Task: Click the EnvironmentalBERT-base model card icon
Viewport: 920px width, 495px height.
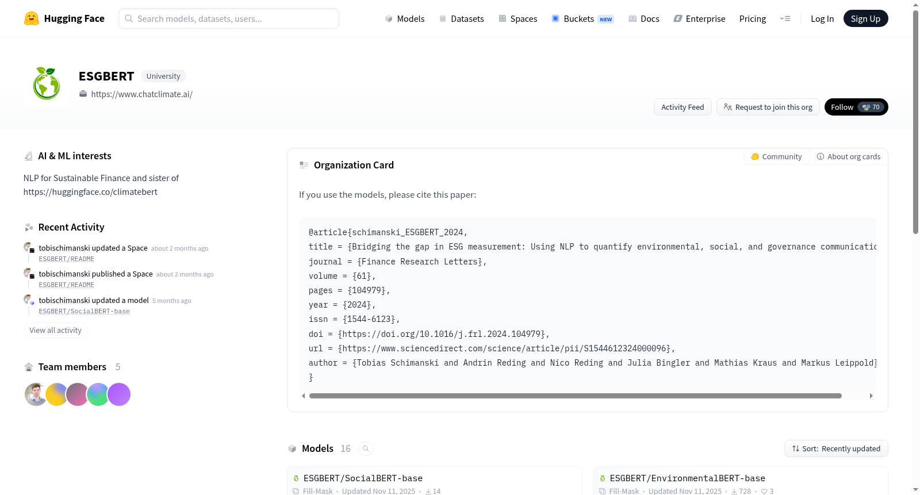Action: 603,478
